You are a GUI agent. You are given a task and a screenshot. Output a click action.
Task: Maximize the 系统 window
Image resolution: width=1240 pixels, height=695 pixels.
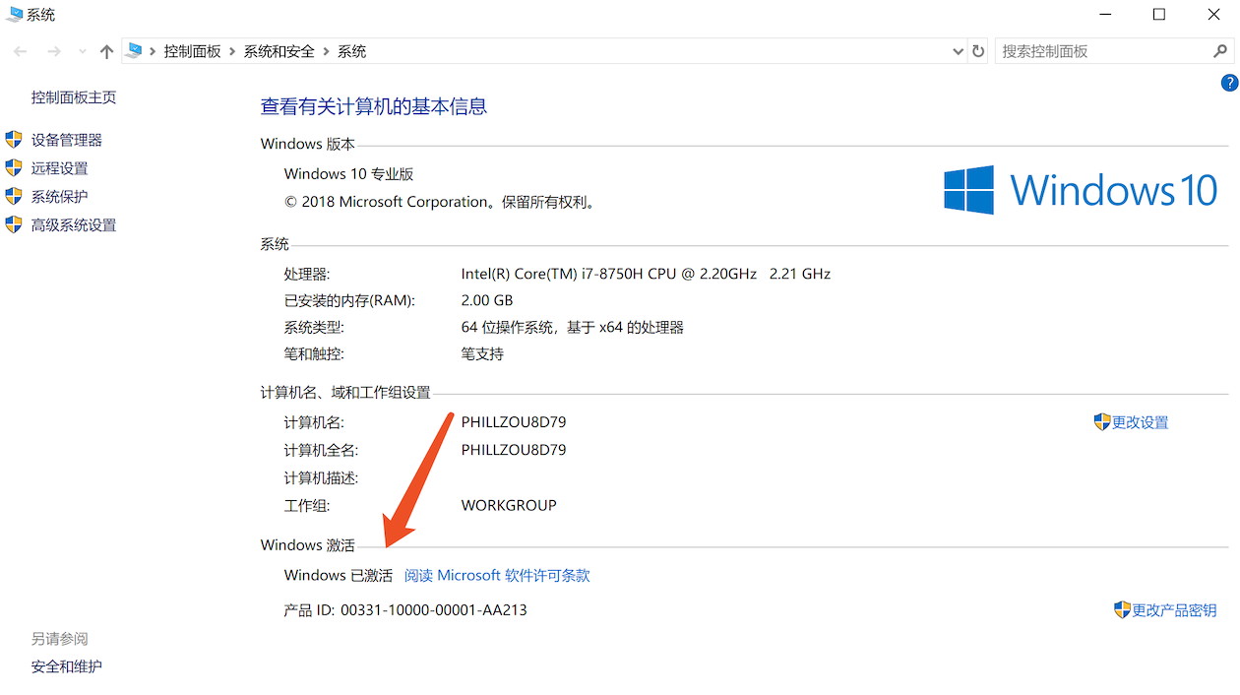tap(1159, 15)
